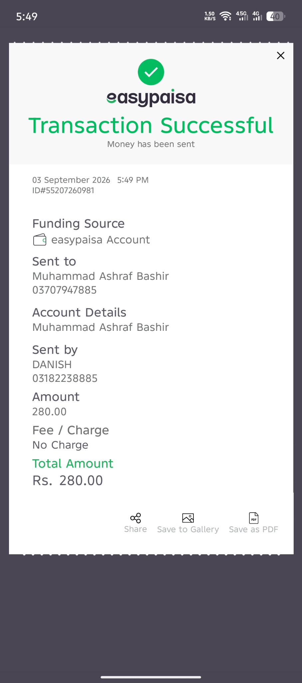Tap the Wi-Fi status icon
Screen dimensions: 302x683
click(x=226, y=16)
